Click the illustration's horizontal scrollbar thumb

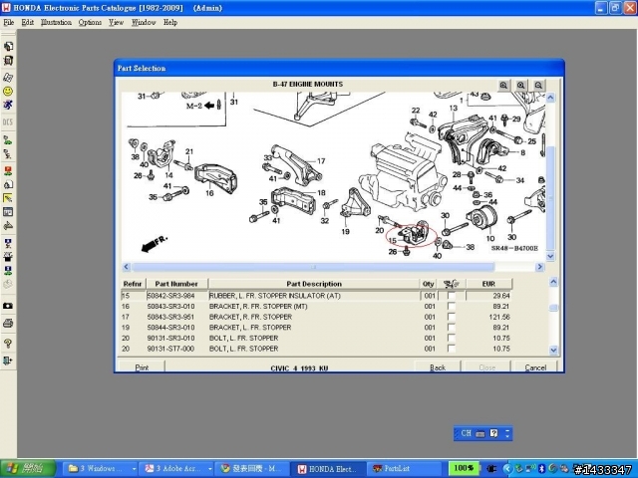pyautogui.click(x=313, y=267)
